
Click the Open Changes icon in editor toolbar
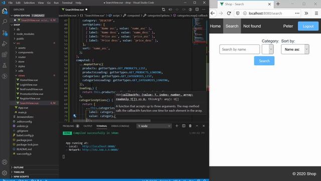pyautogui.click(x=164, y=10)
